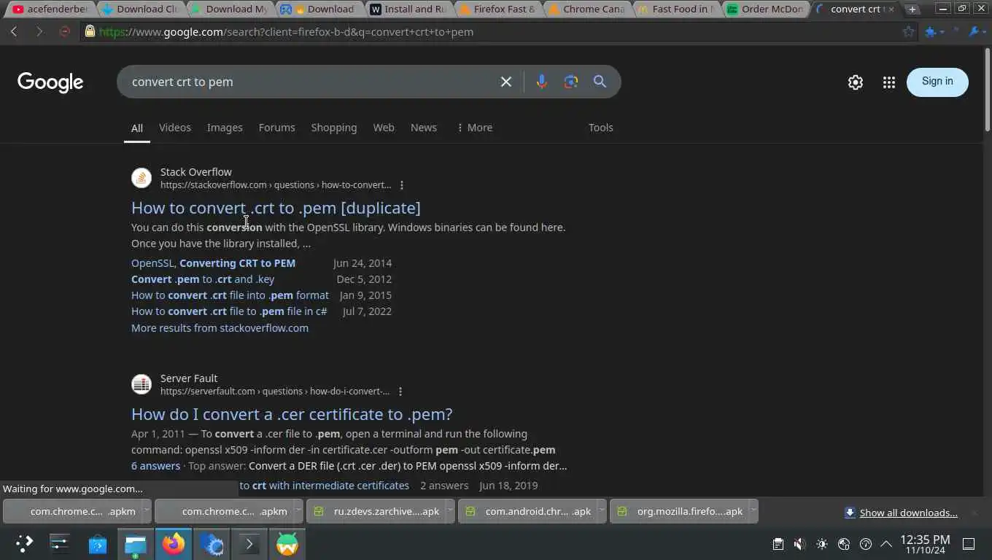
Task: Open the green Android taskbar app
Action: pyautogui.click(x=287, y=543)
